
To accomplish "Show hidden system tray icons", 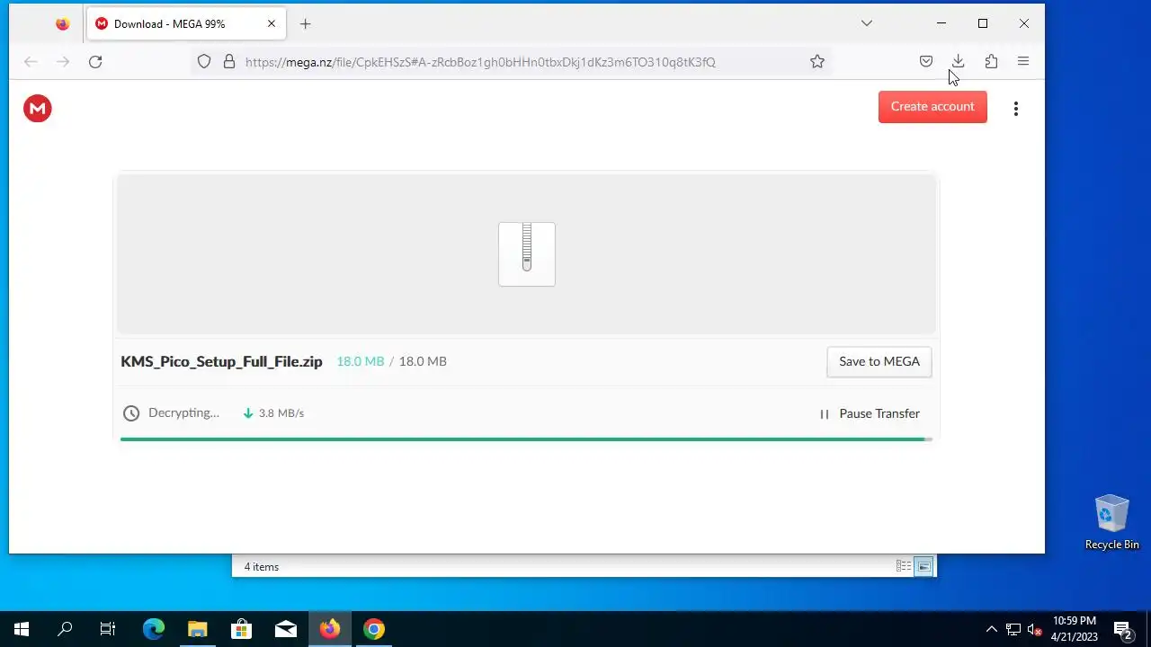I will 992,629.
